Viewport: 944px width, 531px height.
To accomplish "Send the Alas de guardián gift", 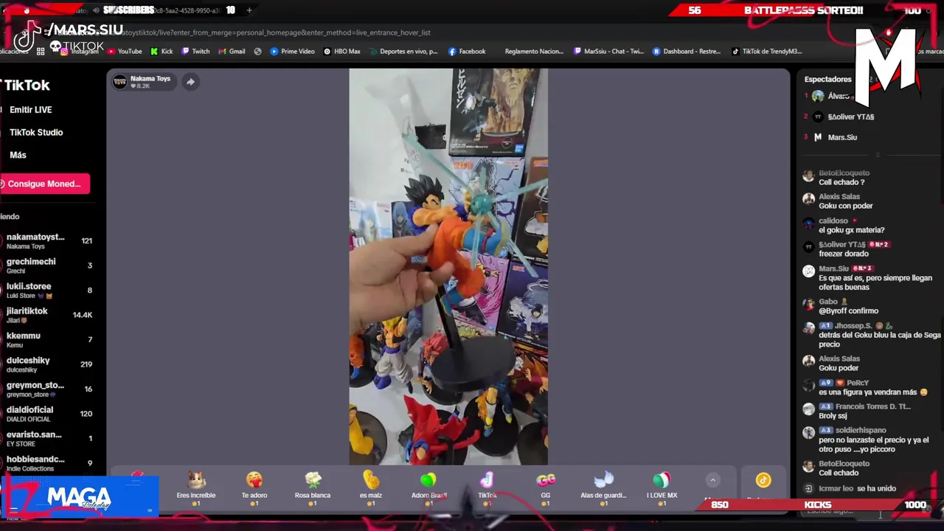I will (x=603, y=488).
